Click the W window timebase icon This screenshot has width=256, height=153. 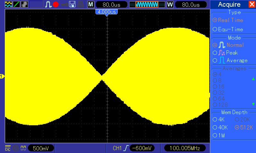click(x=170, y=4)
